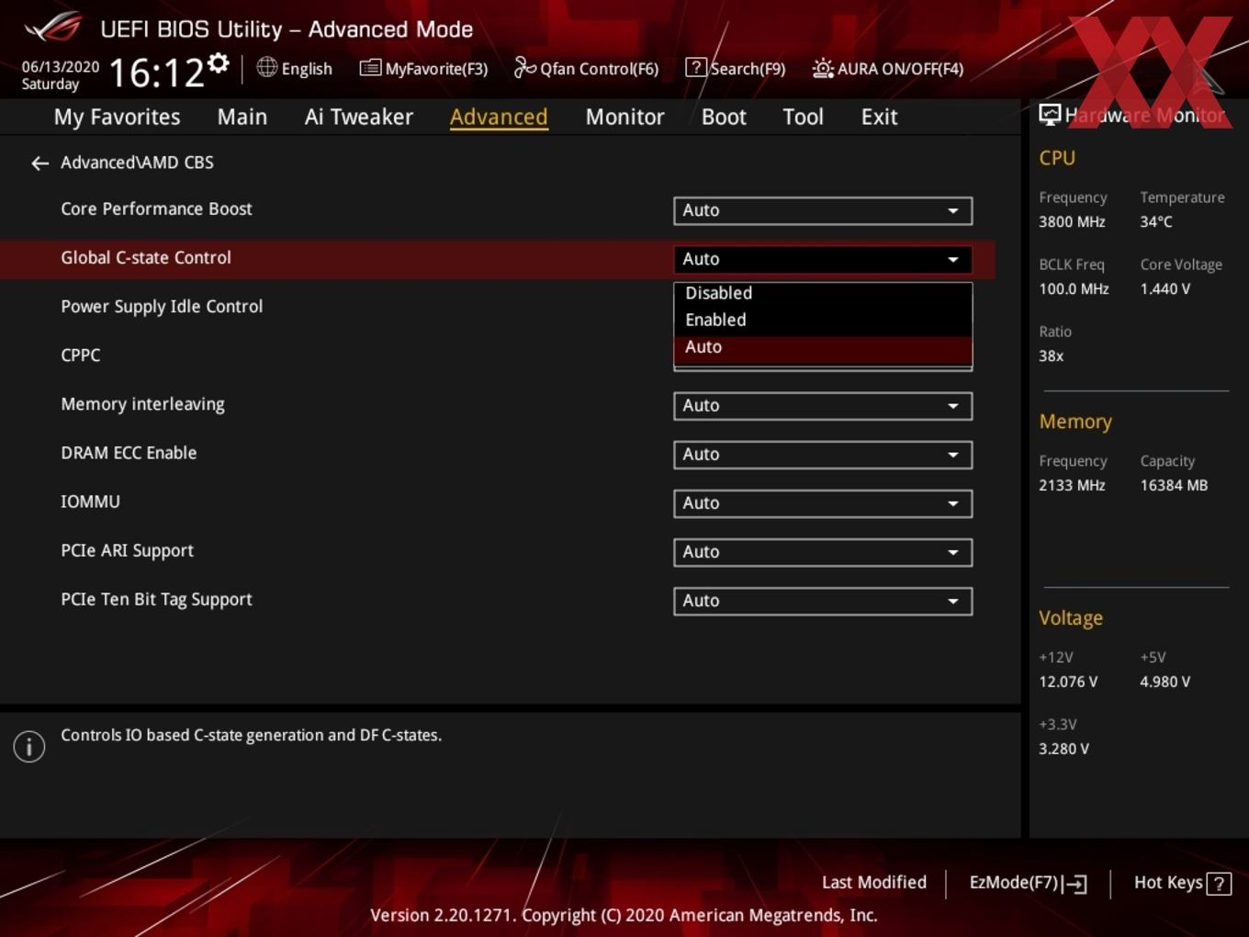Click the 1.440 V core voltage value

1165,289
